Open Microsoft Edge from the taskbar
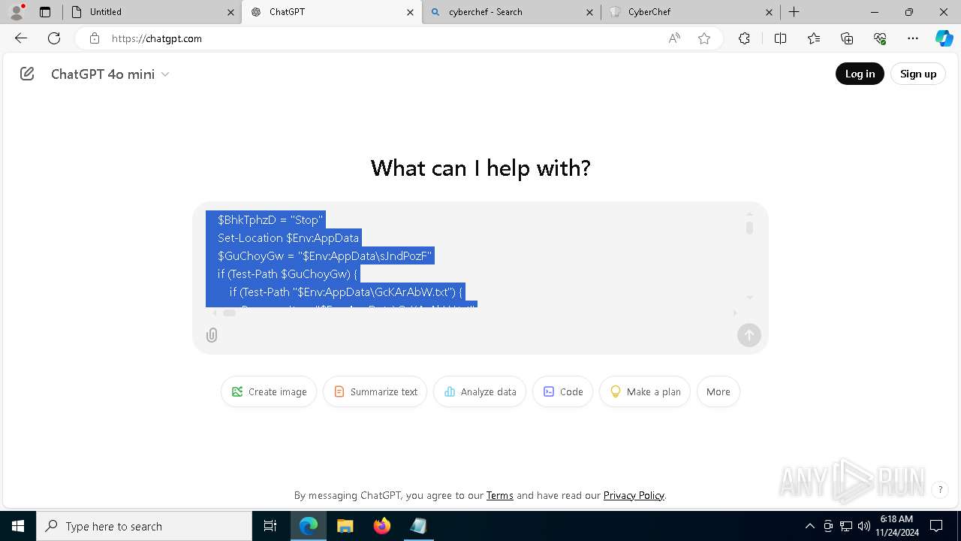The width and height of the screenshot is (961, 541). point(309,526)
